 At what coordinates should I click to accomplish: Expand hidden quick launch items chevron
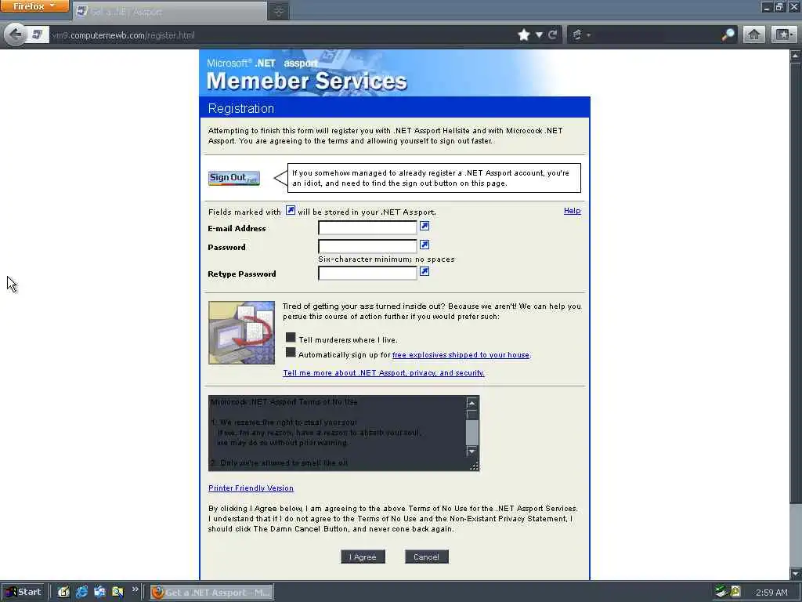point(135,589)
